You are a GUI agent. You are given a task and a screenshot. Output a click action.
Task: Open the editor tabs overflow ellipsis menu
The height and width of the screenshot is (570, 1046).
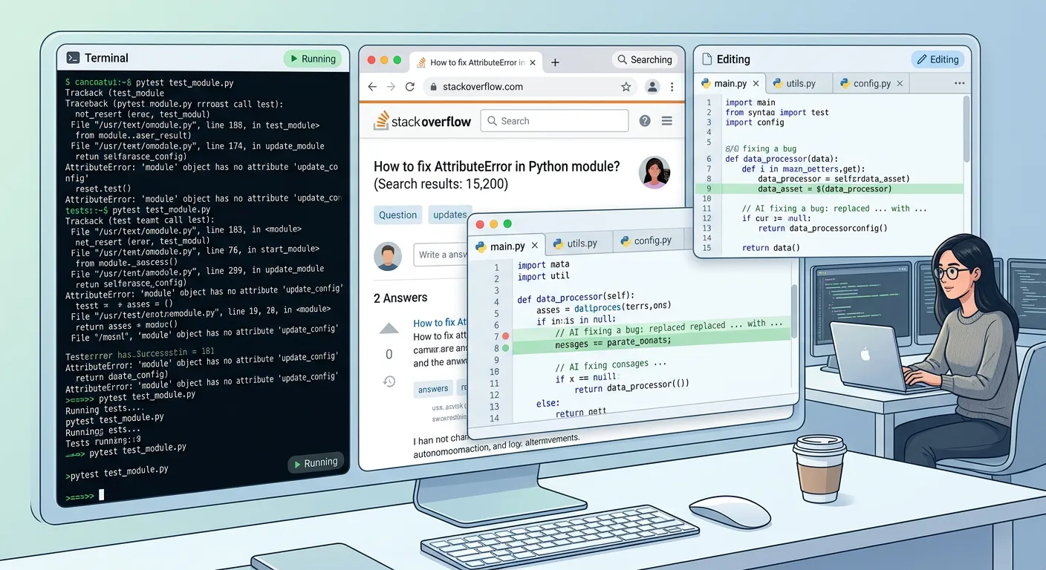pos(959,83)
